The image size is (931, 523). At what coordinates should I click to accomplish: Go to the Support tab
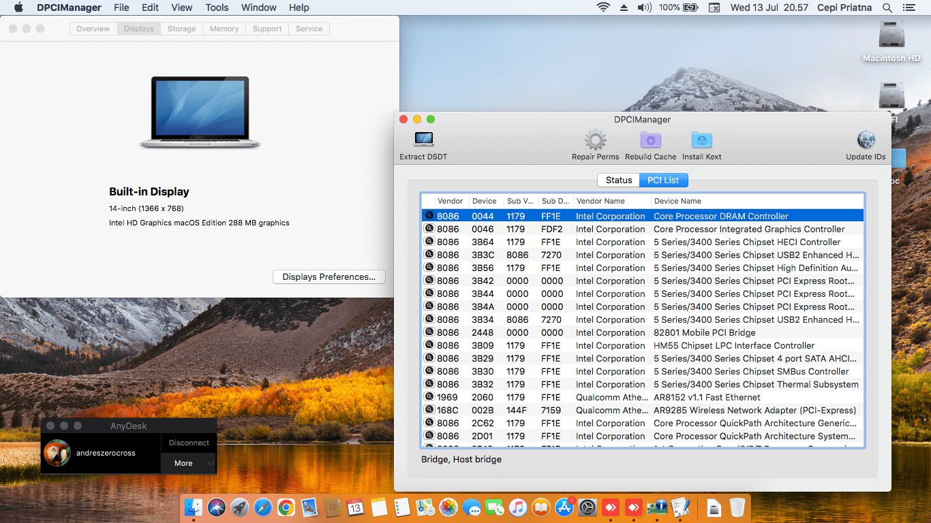pos(267,29)
